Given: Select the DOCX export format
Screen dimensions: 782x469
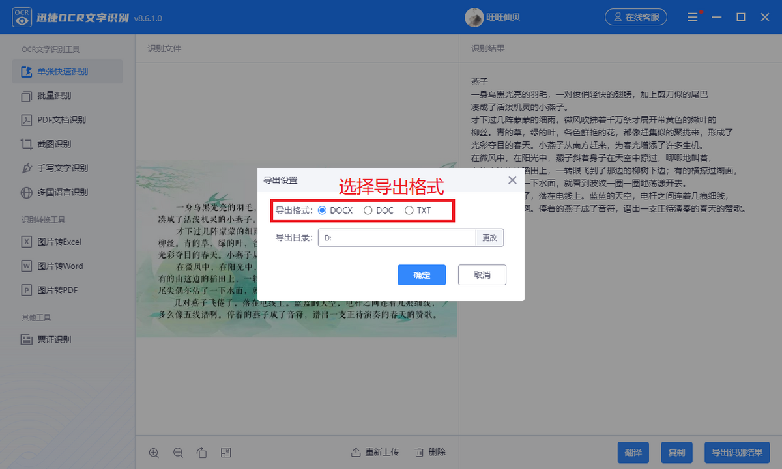Looking at the screenshot, I should (324, 210).
